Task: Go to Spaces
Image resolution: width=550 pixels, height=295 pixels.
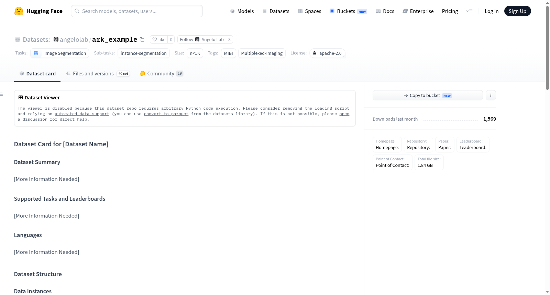Action: pyautogui.click(x=310, y=11)
